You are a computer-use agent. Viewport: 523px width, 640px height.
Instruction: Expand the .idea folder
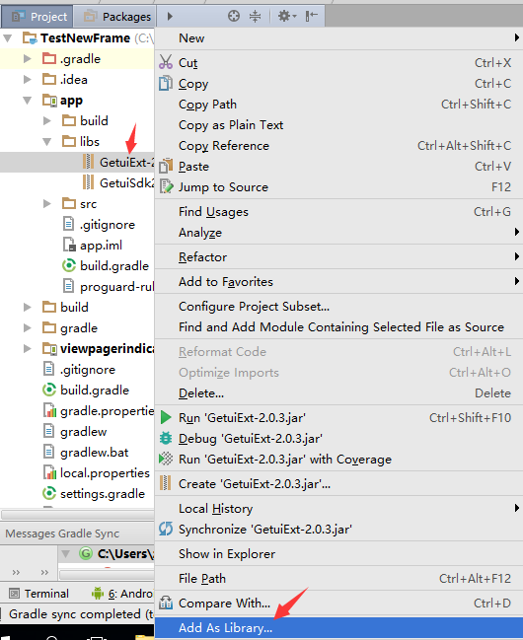[28, 79]
